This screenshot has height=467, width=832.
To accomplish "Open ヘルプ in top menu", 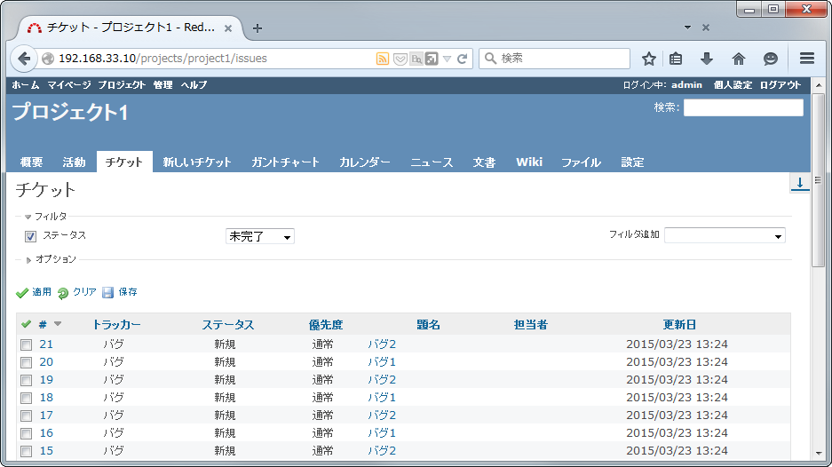I will pyautogui.click(x=194, y=85).
